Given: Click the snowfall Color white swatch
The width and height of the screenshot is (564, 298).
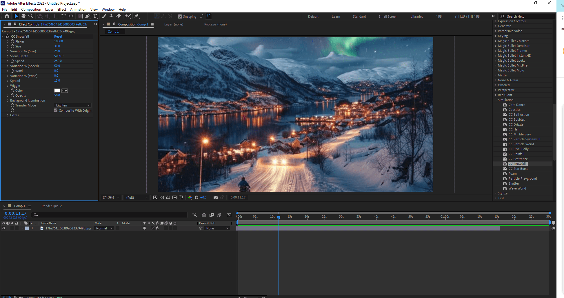Looking at the screenshot, I should click(x=57, y=91).
